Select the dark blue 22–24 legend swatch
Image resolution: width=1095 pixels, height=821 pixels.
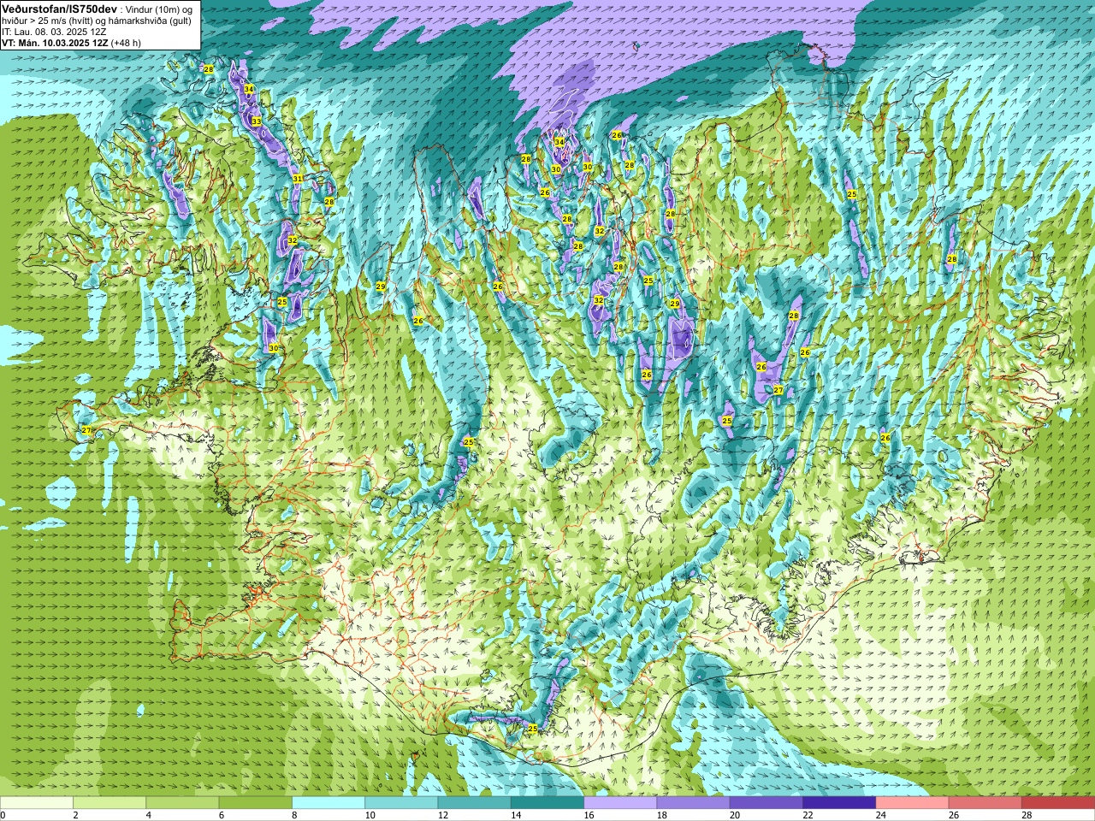[x=839, y=803]
